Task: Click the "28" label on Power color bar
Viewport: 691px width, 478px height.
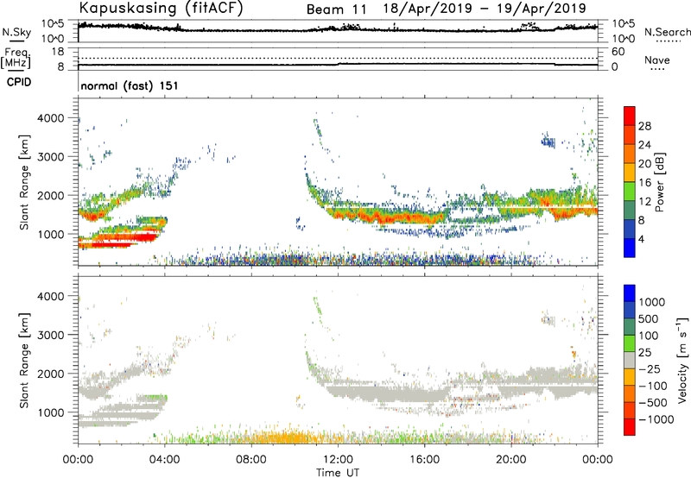Action: click(x=644, y=126)
